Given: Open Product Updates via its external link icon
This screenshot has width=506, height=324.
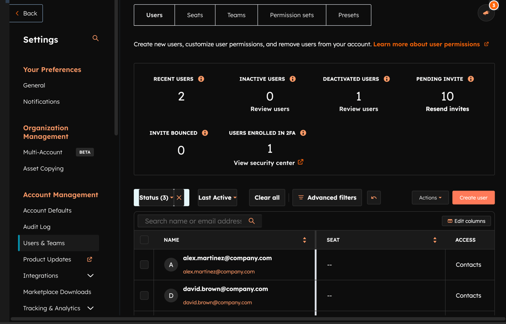Looking at the screenshot, I should click(89, 259).
